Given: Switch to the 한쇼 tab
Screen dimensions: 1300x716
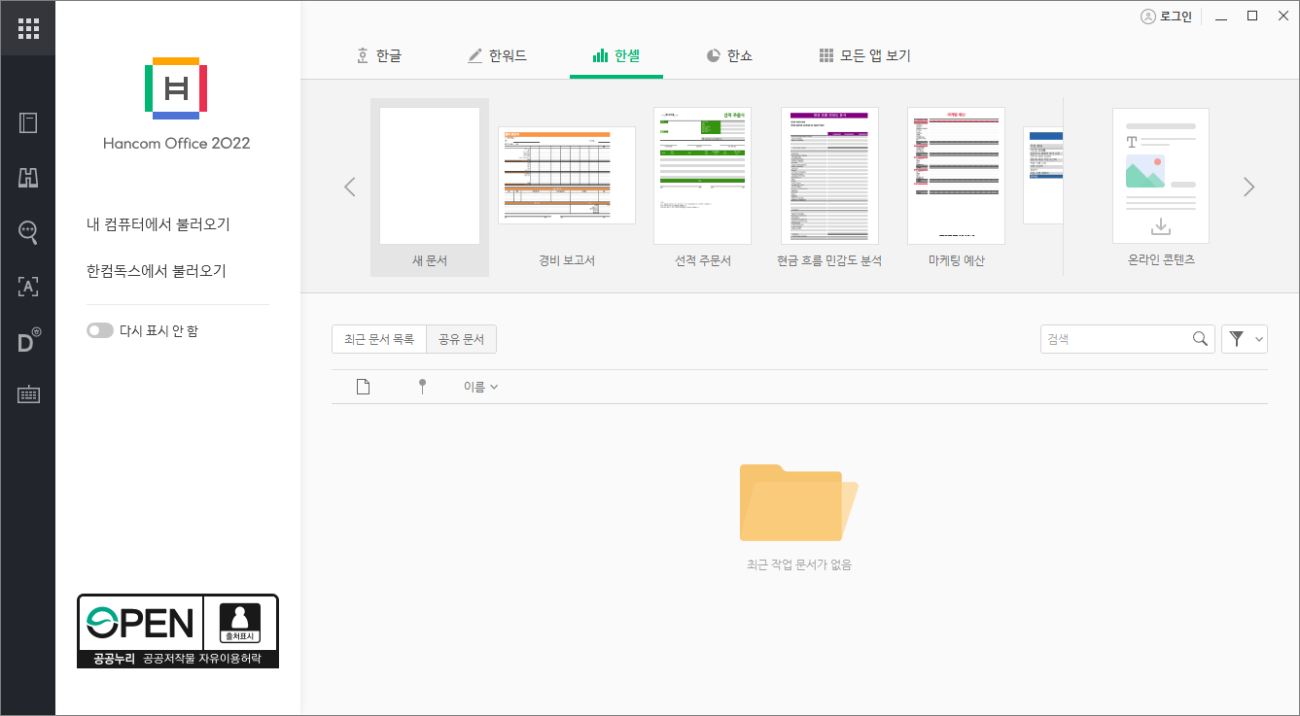Looking at the screenshot, I should click(729, 55).
